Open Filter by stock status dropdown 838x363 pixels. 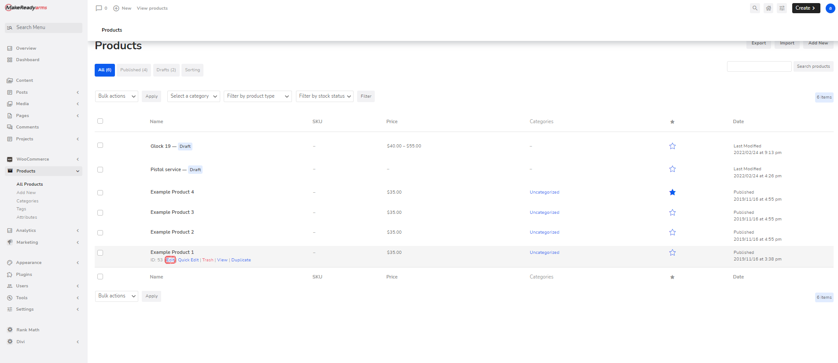(325, 96)
